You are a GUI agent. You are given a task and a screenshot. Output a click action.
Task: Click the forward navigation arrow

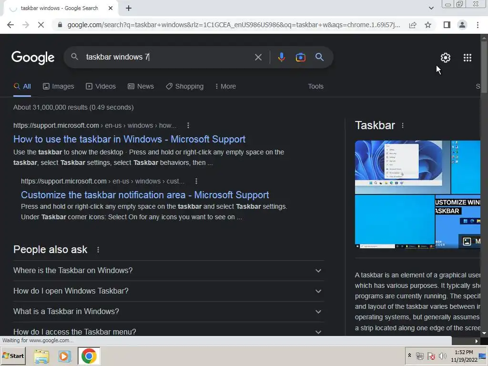(26, 25)
